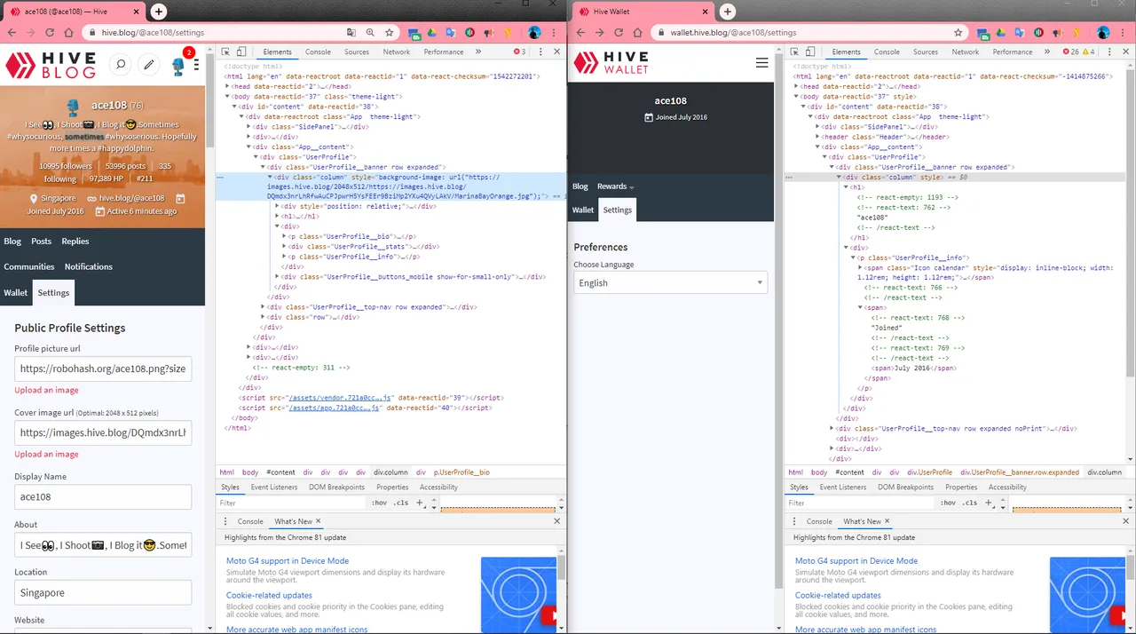Click the user avatar with notification badge

point(180,64)
